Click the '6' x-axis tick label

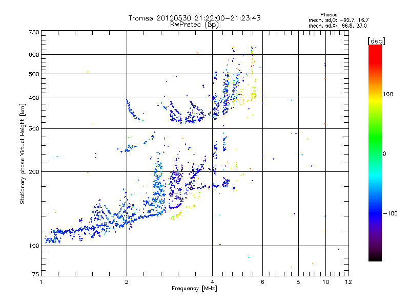click(262, 282)
